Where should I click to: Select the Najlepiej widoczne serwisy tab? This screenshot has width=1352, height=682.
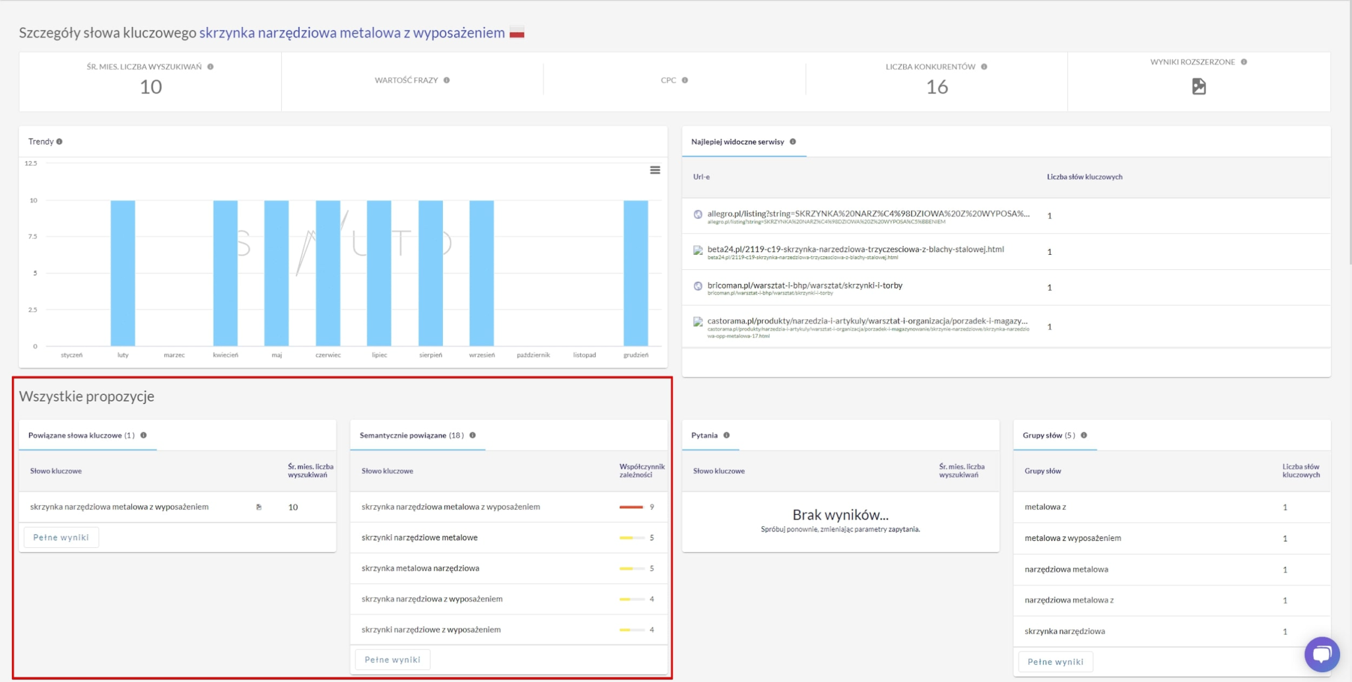pyautogui.click(x=737, y=142)
